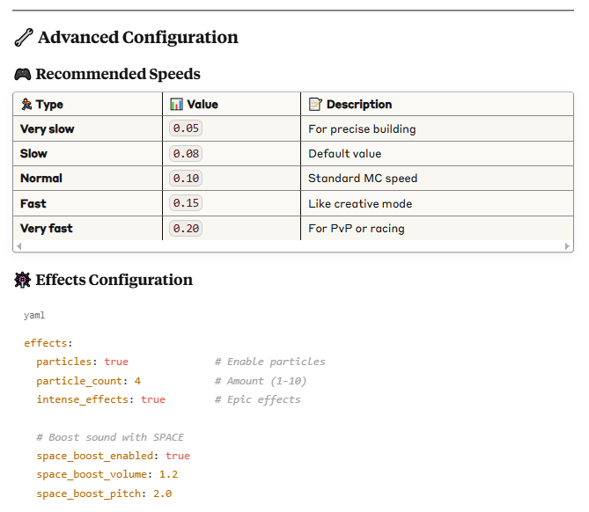Click the wrench icon beside Advanced Configuration
The width and height of the screenshot is (589, 512).
pyautogui.click(x=24, y=38)
